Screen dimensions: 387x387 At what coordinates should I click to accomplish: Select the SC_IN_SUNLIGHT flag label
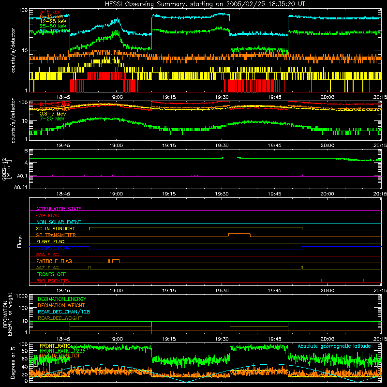[x=56, y=228]
